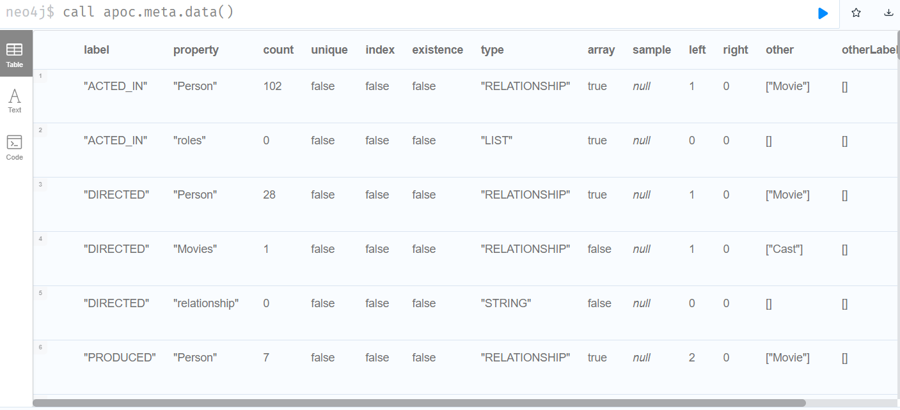
Task: Select the null sample value in row 1
Action: 641,86
